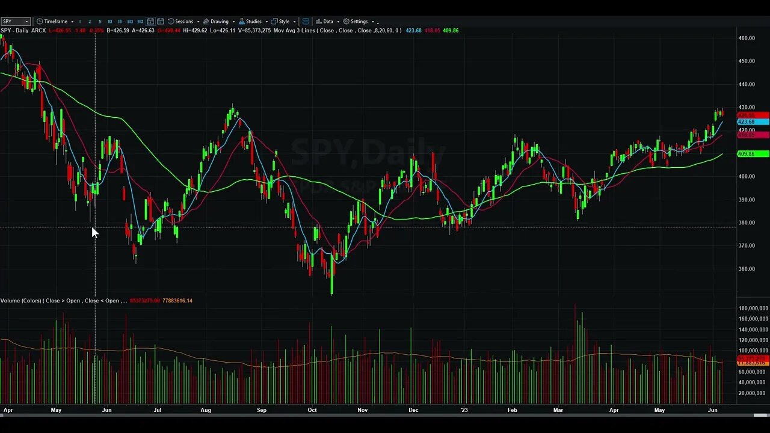The image size is (770, 433).
Task: Expand the arrow beside Settings
Action: coord(373,22)
